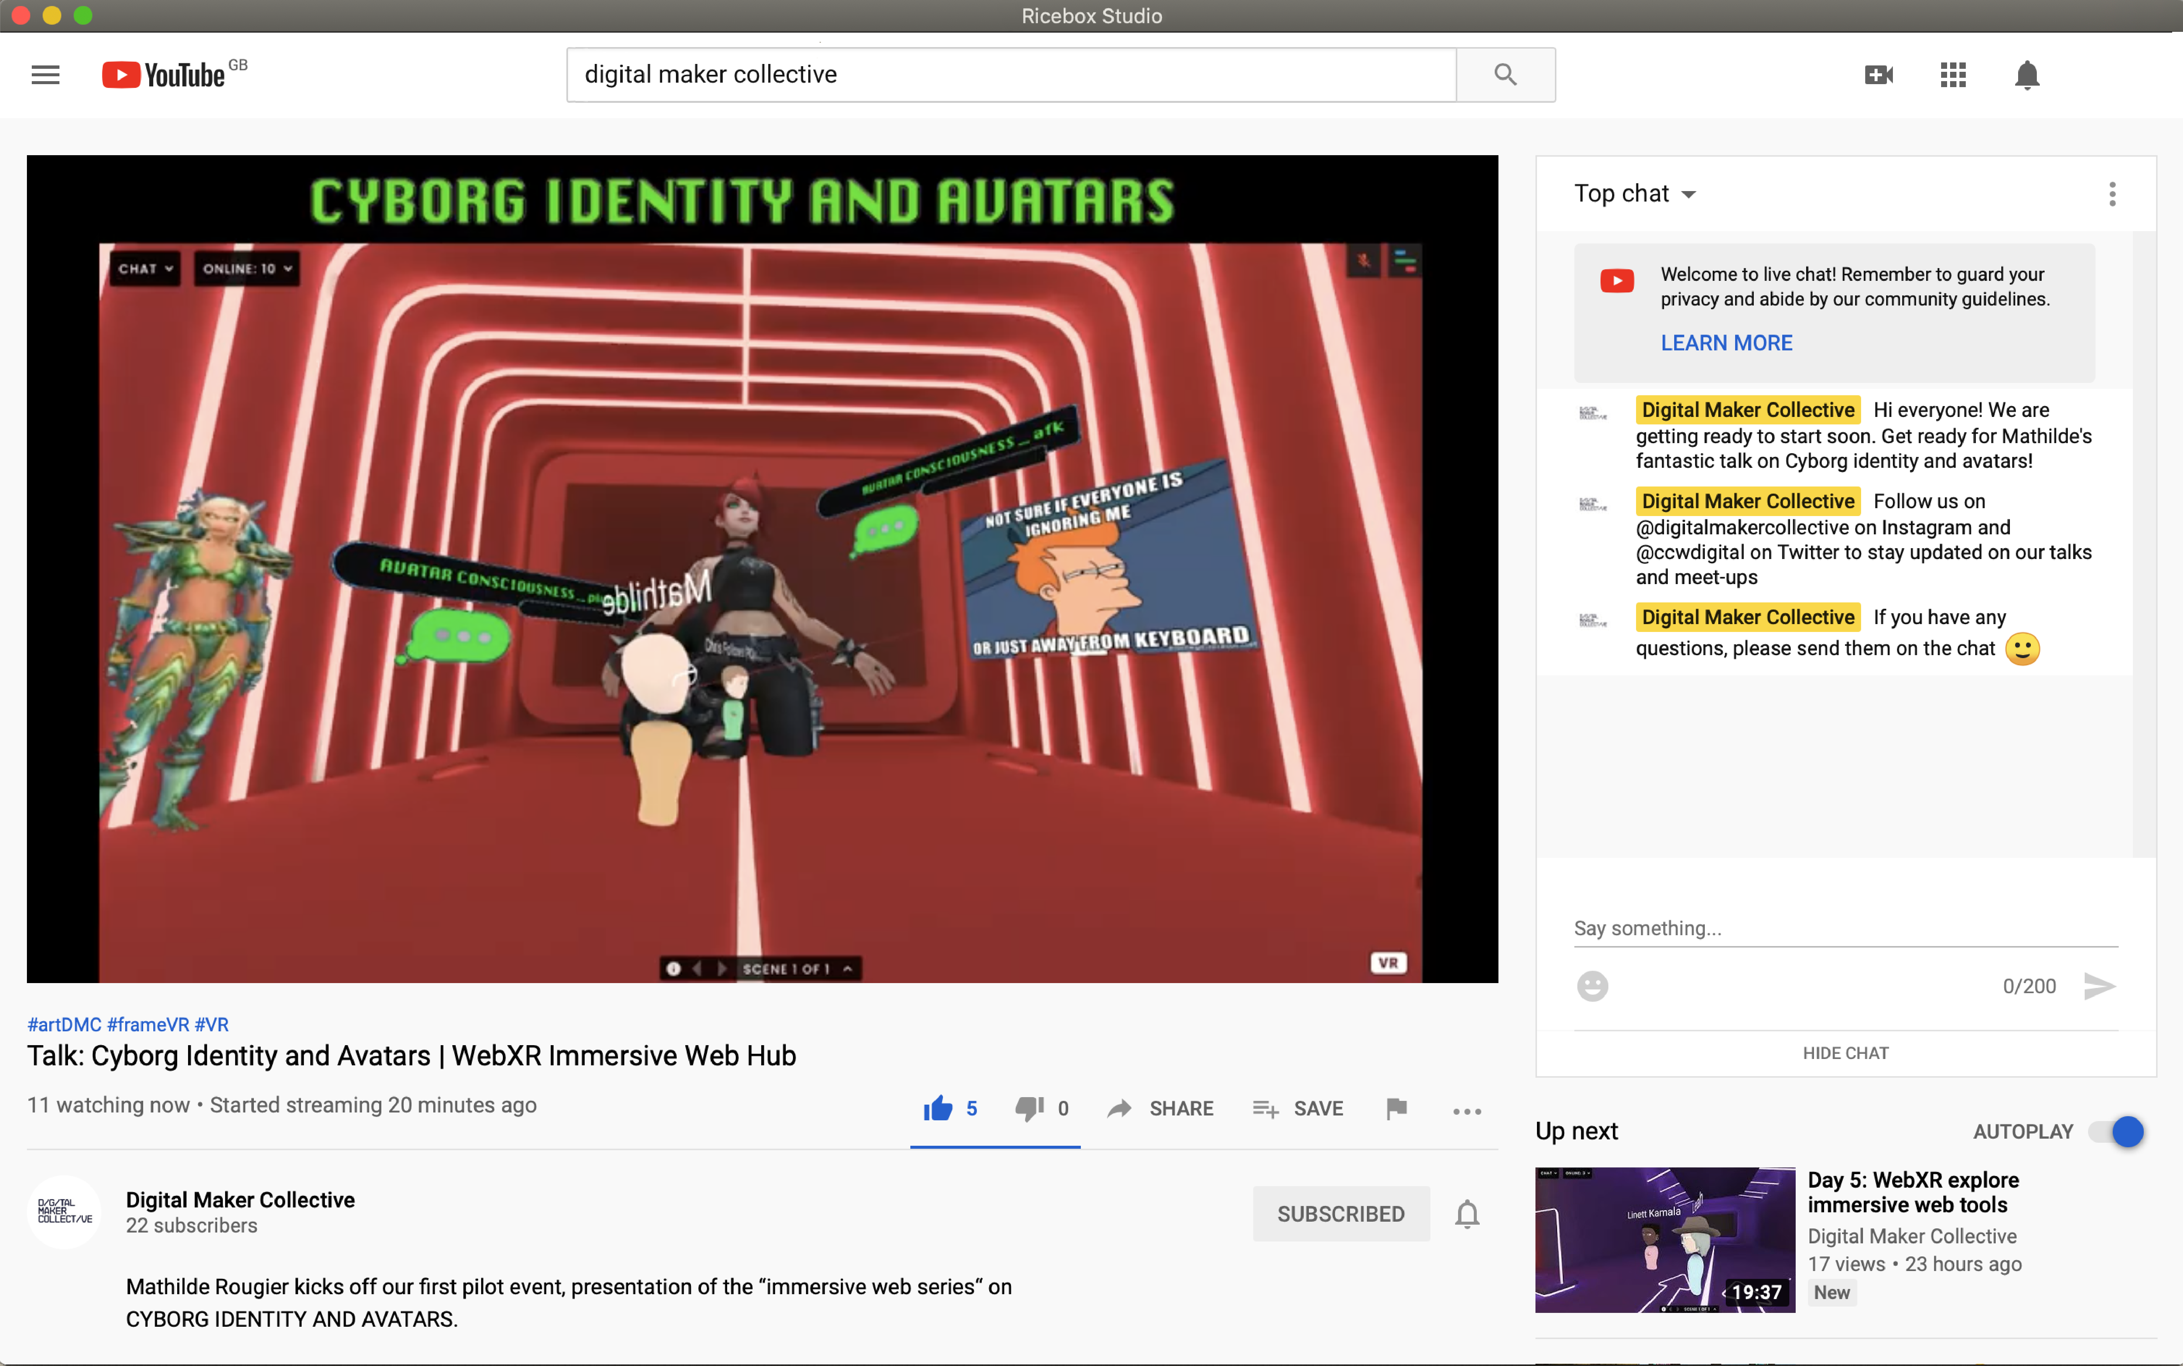Open the chat emoji picker
Image resolution: width=2183 pixels, height=1366 pixels.
[1592, 986]
